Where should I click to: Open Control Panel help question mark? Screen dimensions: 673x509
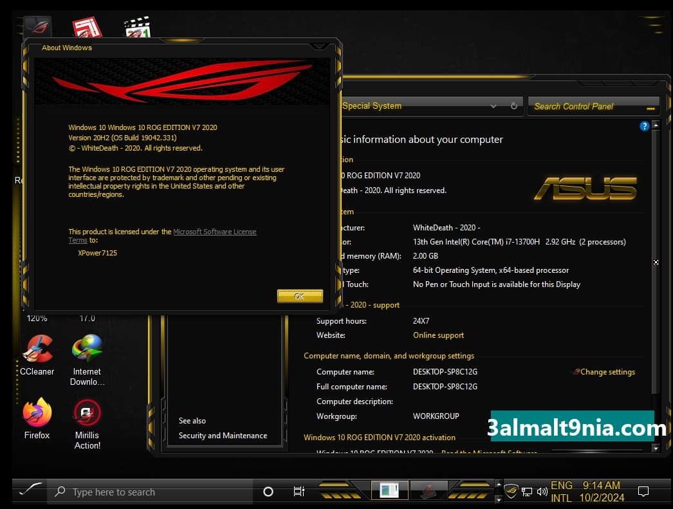point(644,126)
